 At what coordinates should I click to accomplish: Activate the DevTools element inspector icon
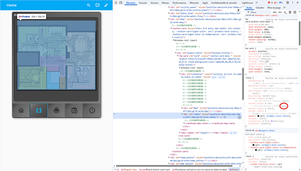pyautogui.click(x=116, y=3)
